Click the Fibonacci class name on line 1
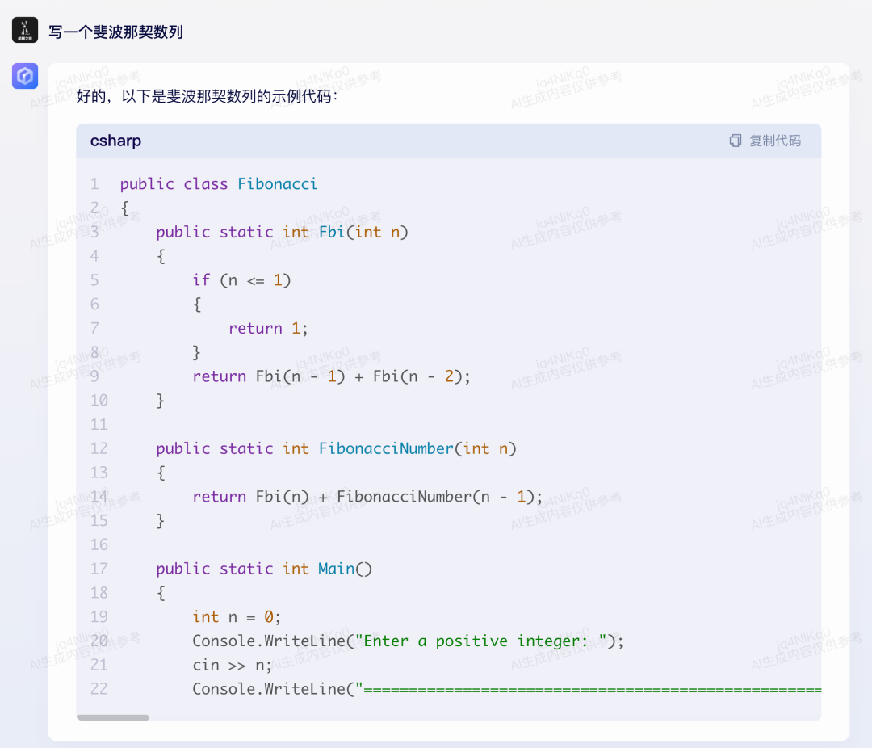 click(277, 184)
